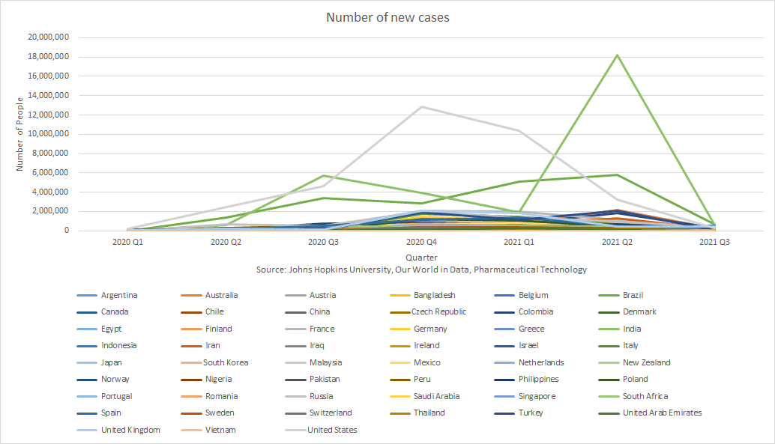Pick the Vietnam legend entry
Viewport: 775px width, 444px height.
[x=220, y=430]
